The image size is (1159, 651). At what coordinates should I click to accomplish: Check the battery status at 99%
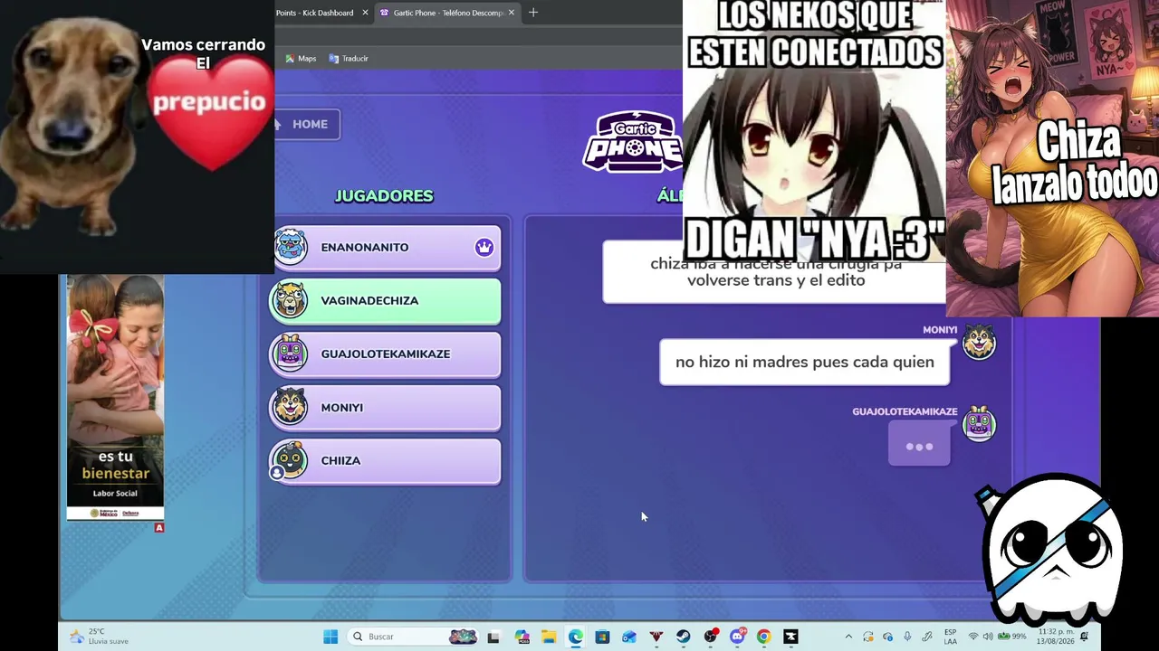1012,637
